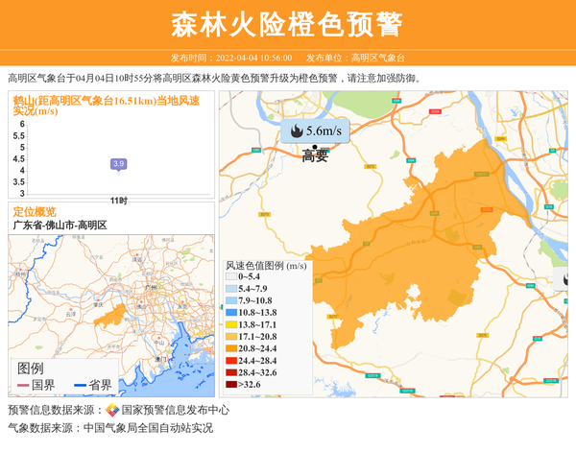Image resolution: width=576 pixels, height=452 pixels.
Task: Click the 中国气象局全国自动站实况 source text
Action: point(149,428)
